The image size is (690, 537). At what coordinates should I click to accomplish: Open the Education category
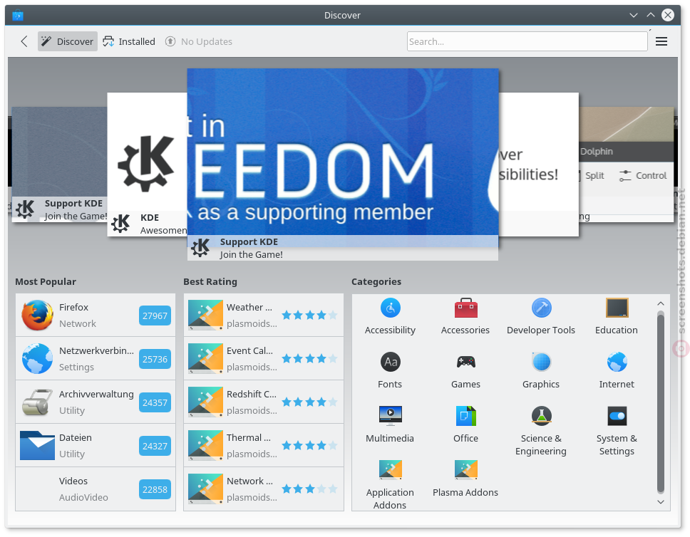pyautogui.click(x=617, y=317)
